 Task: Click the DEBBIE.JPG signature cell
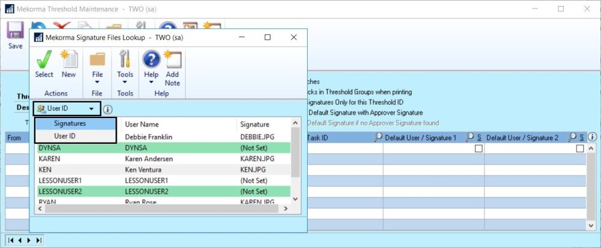tap(257, 137)
